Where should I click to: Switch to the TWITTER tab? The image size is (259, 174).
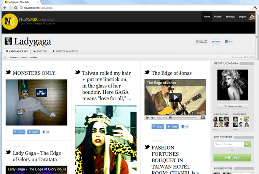[x=40, y=51]
